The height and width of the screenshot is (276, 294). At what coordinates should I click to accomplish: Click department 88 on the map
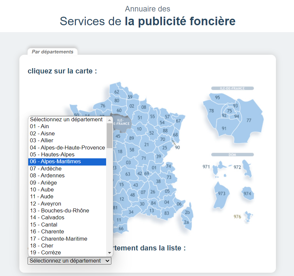pyautogui.click(x=165, y=130)
